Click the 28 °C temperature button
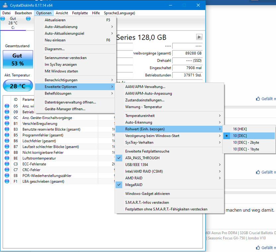 18,86
